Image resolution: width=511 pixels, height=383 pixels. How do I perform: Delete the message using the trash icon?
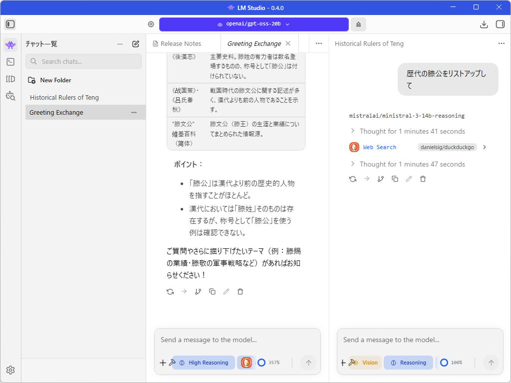tap(240, 291)
